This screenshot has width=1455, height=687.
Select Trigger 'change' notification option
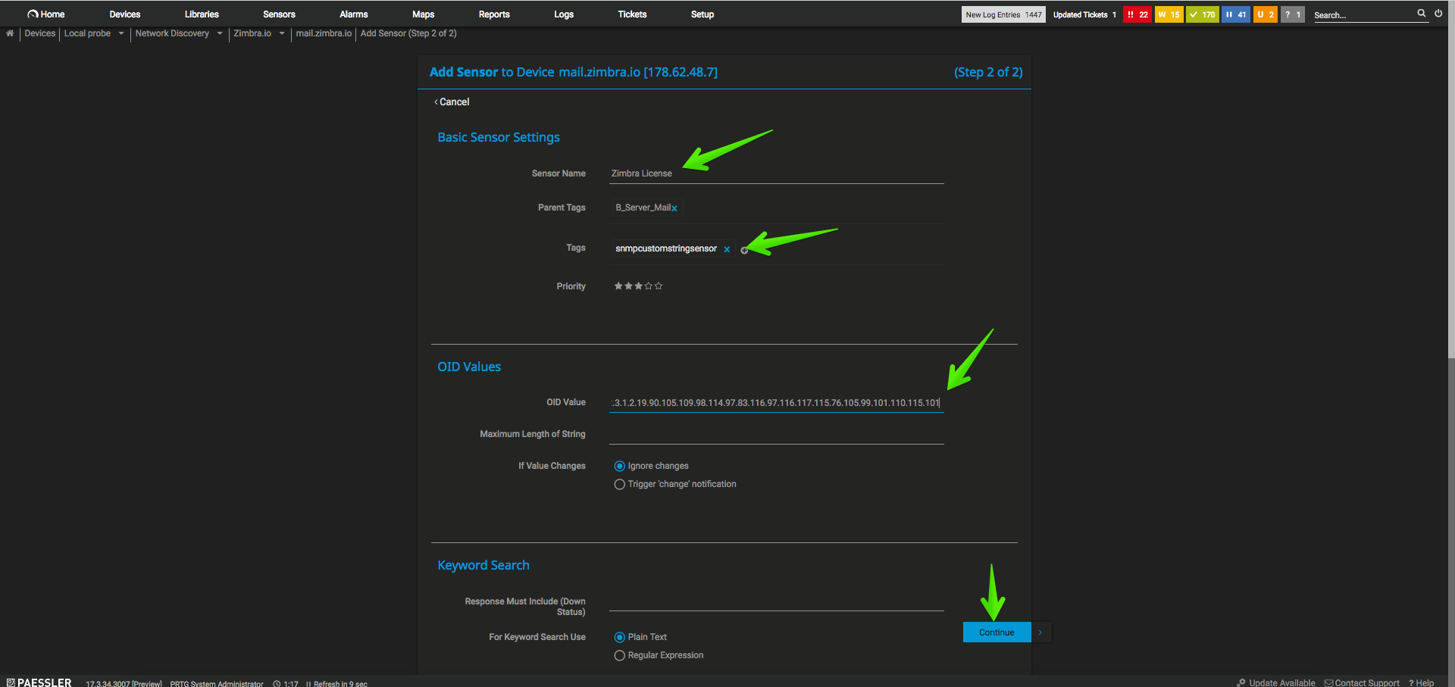click(619, 485)
